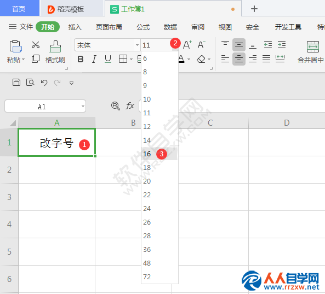Viewport: 325px width, 294px height.
Task: Click the decrease indent icon
Action: point(268,45)
